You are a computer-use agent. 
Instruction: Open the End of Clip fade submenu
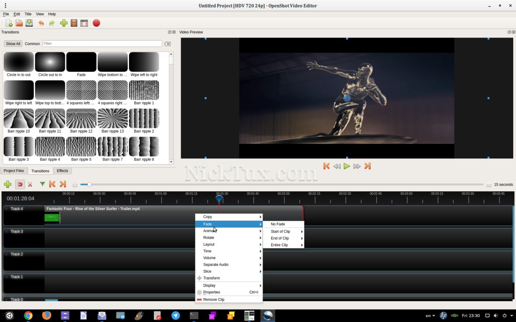pos(280,238)
